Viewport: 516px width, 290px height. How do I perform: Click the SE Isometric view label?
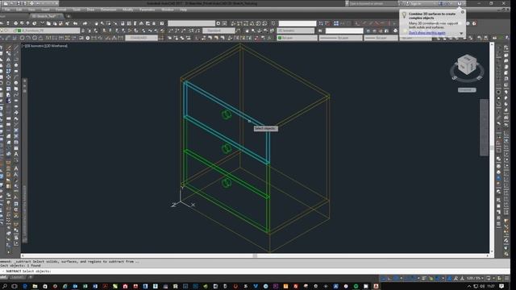[35, 46]
